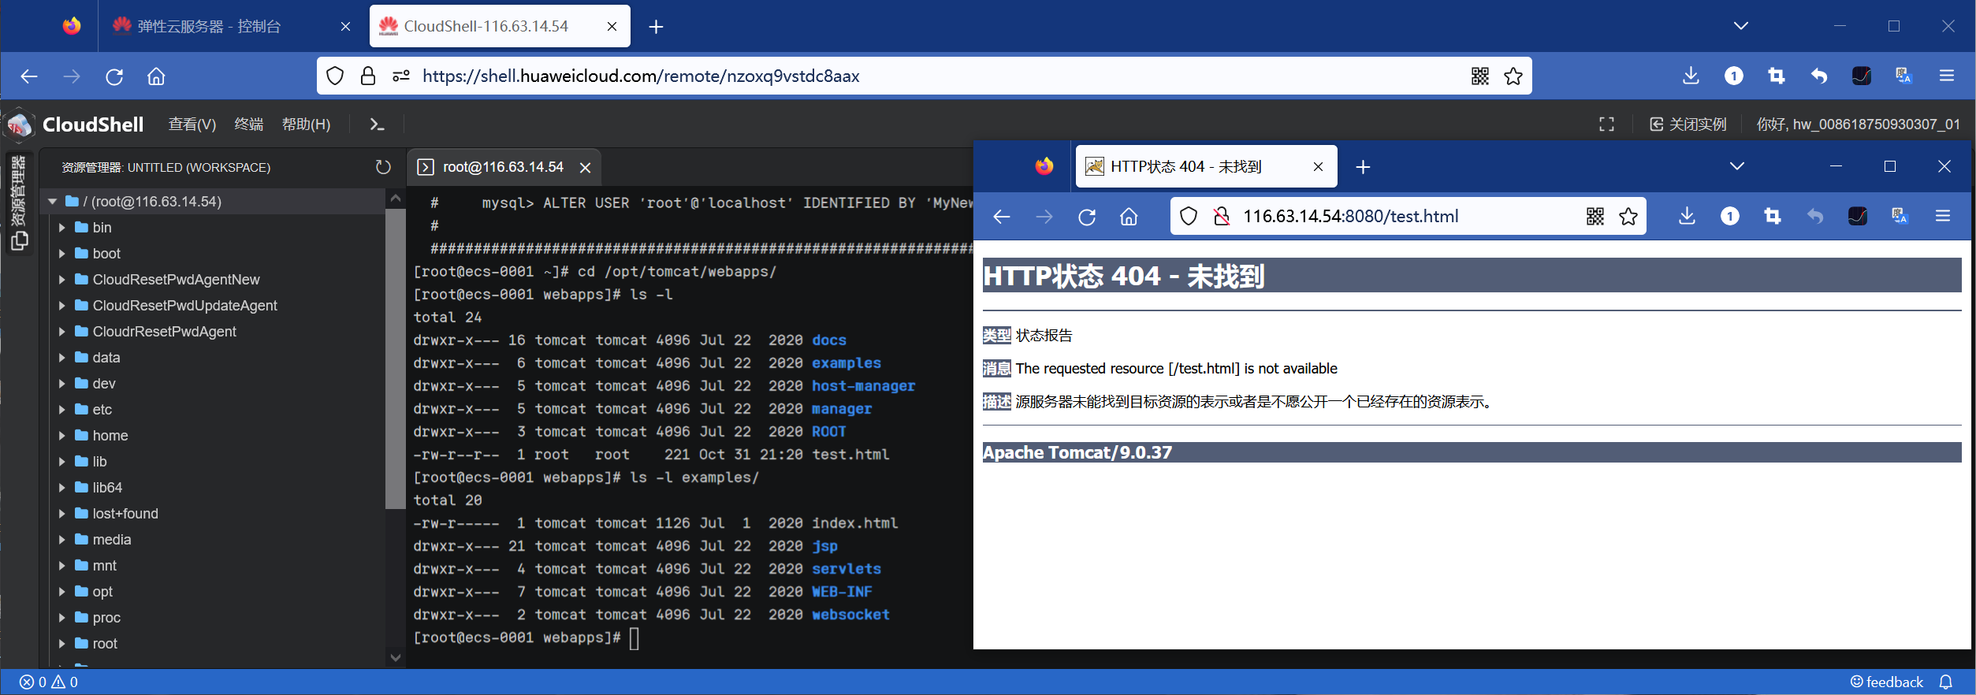This screenshot has width=1976, height=695.
Task: Bookmark the shell.huaweicloud.com page with the star
Action: (1513, 76)
